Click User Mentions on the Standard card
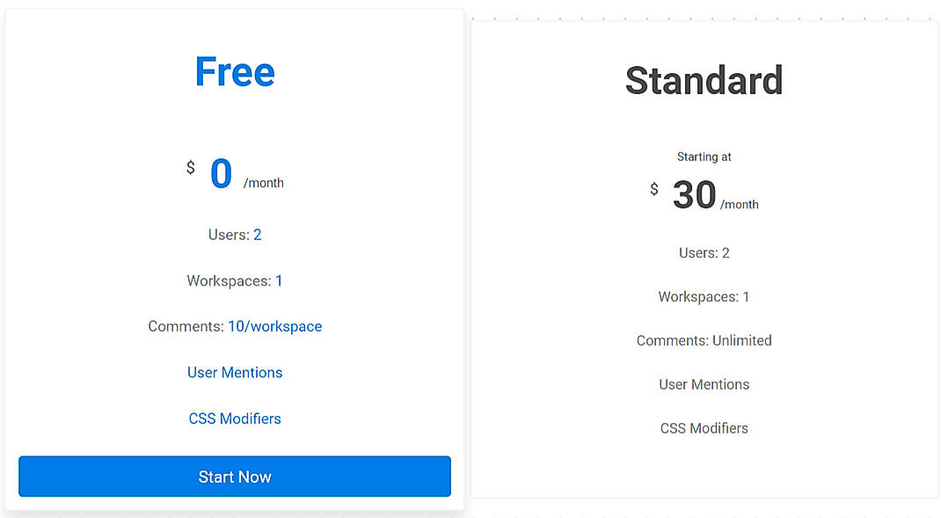The image size is (941, 518). 704,384
